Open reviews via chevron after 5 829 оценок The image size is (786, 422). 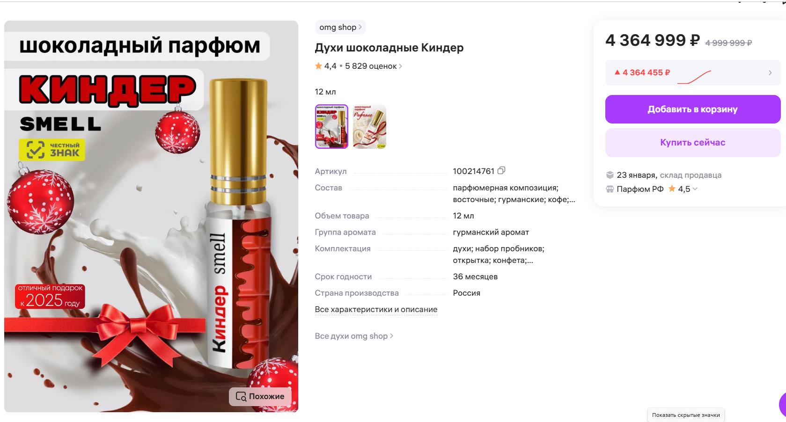(x=400, y=66)
